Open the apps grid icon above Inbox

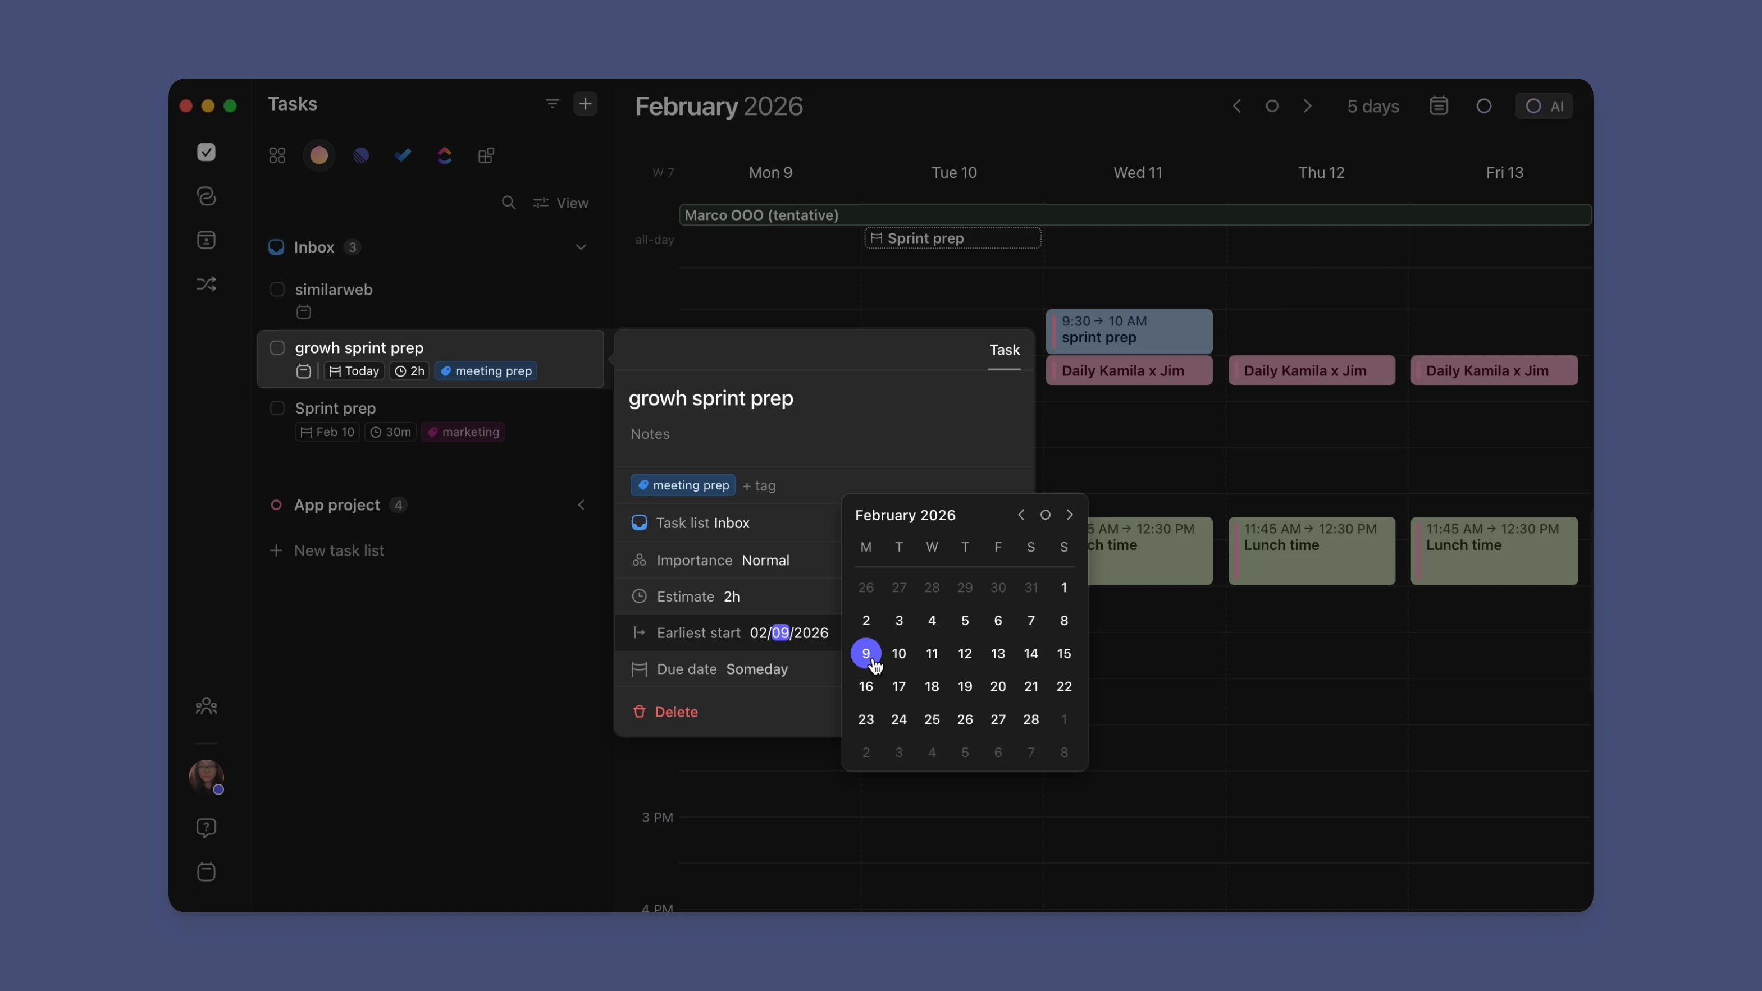tap(276, 155)
